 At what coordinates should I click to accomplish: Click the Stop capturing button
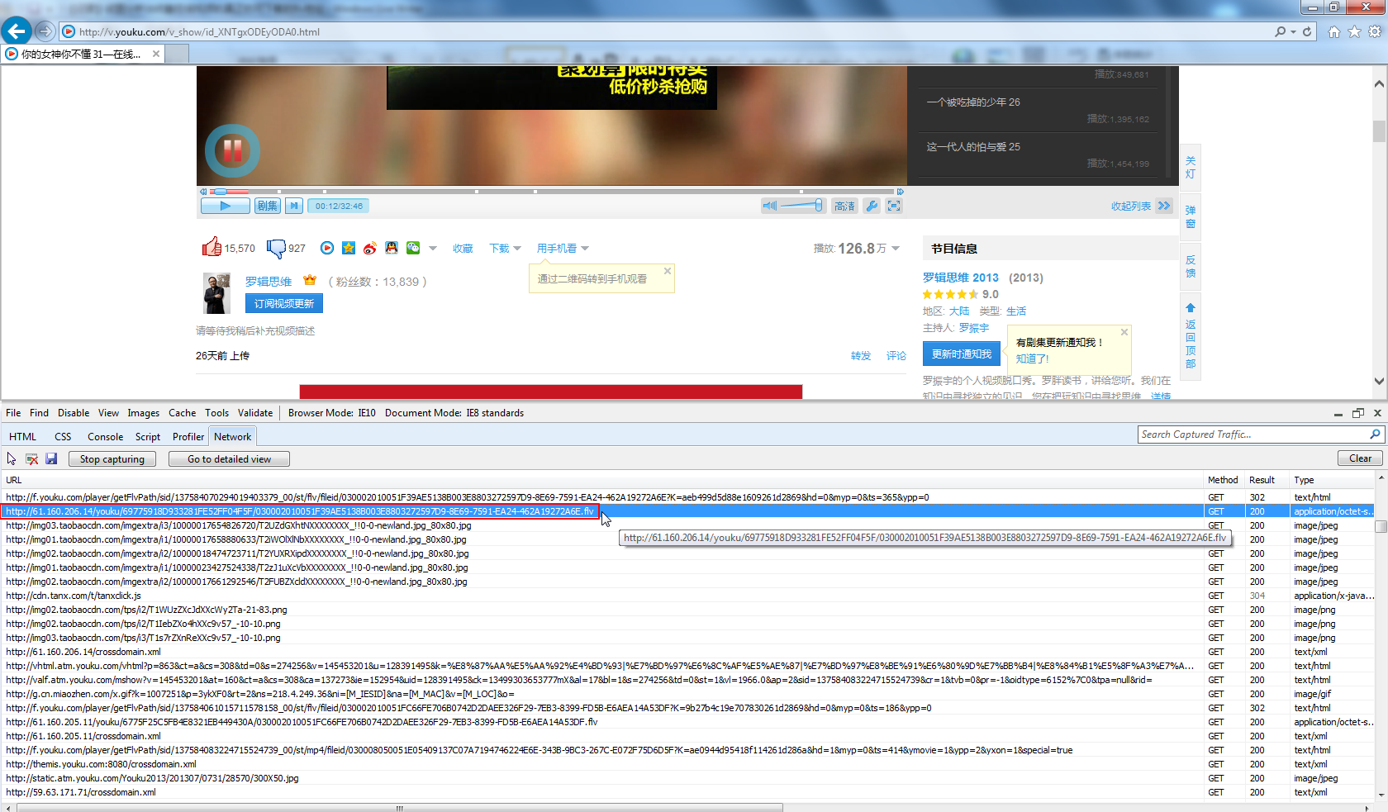point(112,459)
